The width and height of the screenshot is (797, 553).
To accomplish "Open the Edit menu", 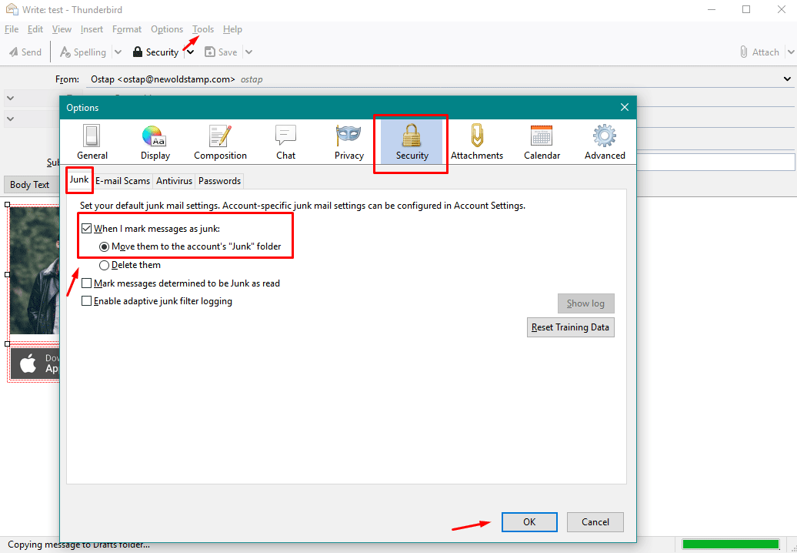I will [35, 29].
